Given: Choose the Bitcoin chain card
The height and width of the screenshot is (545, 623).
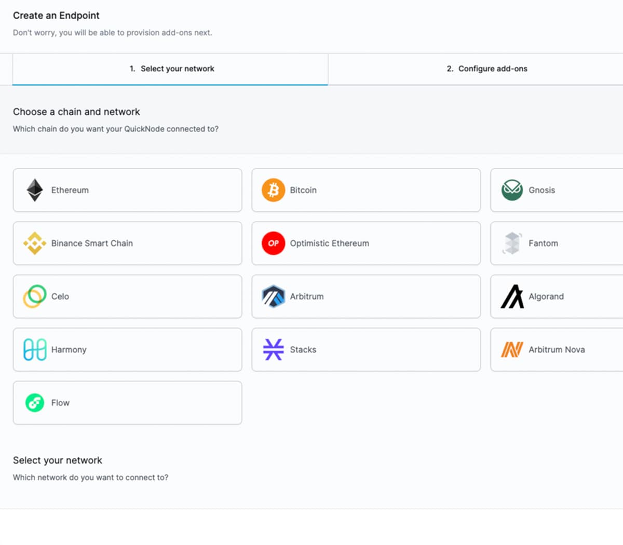Looking at the screenshot, I should 366,190.
